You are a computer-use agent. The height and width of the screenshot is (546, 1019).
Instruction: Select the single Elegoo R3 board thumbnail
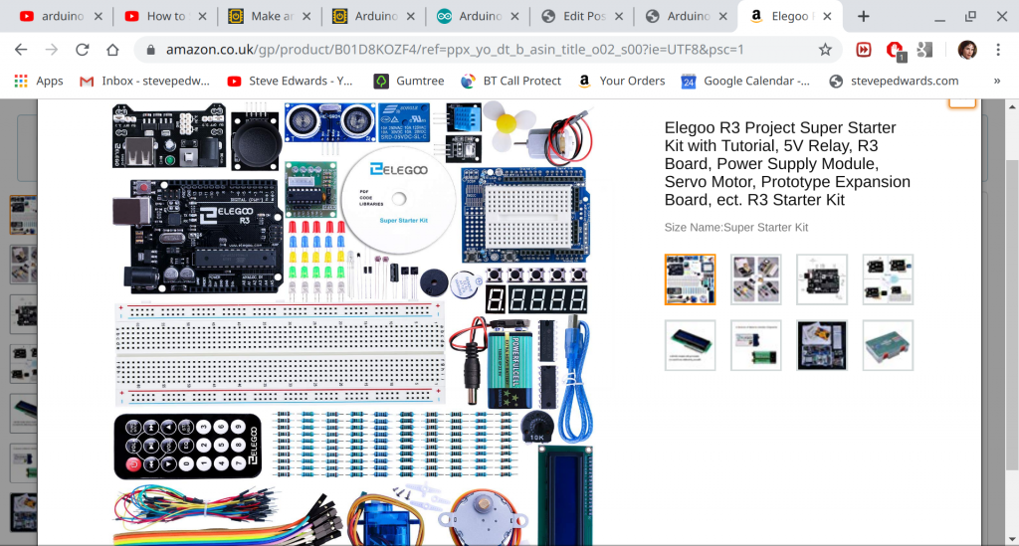[822, 279]
